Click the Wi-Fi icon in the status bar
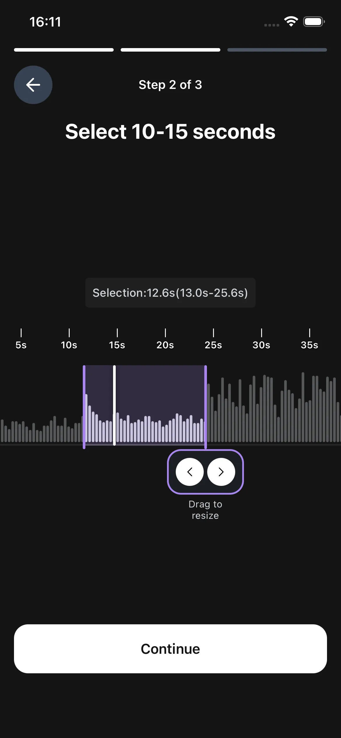Image resolution: width=341 pixels, height=738 pixels. click(290, 21)
